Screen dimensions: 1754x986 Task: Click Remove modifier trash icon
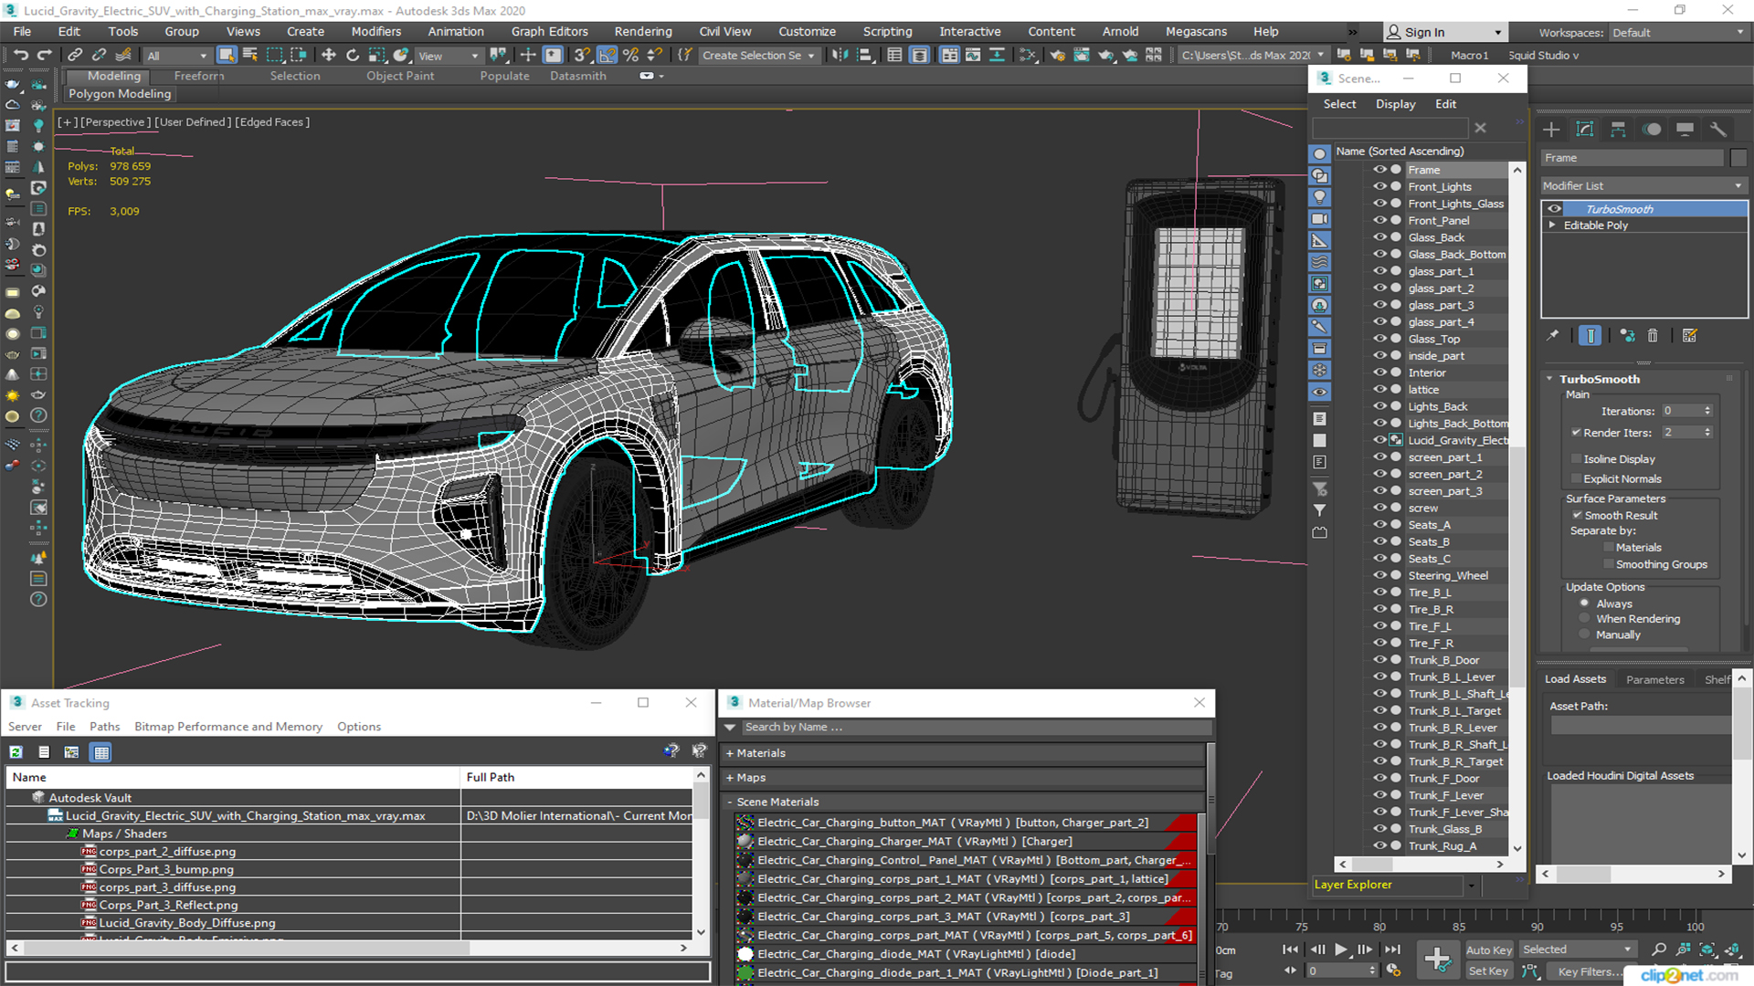pyautogui.click(x=1653, y=336)
